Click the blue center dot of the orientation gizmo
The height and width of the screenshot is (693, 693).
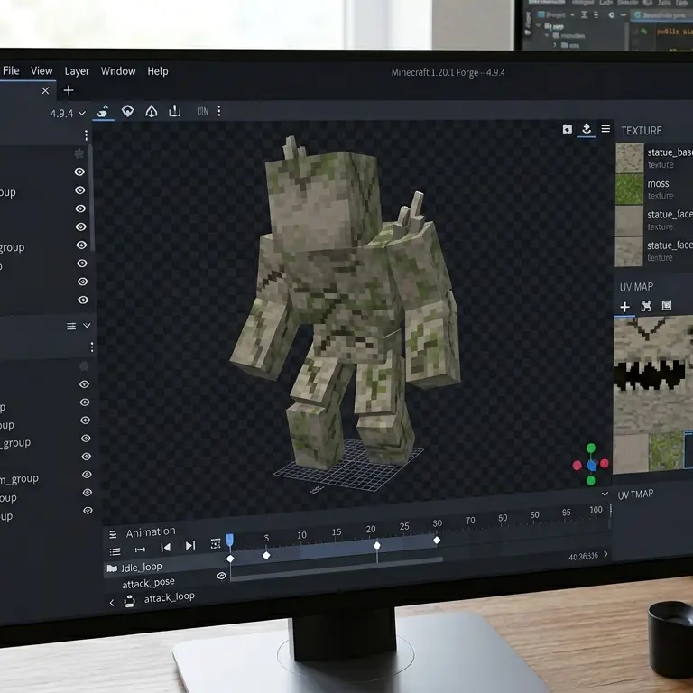[592, 465]
